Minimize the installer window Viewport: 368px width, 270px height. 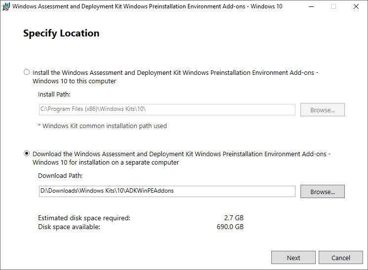[311, 6]
